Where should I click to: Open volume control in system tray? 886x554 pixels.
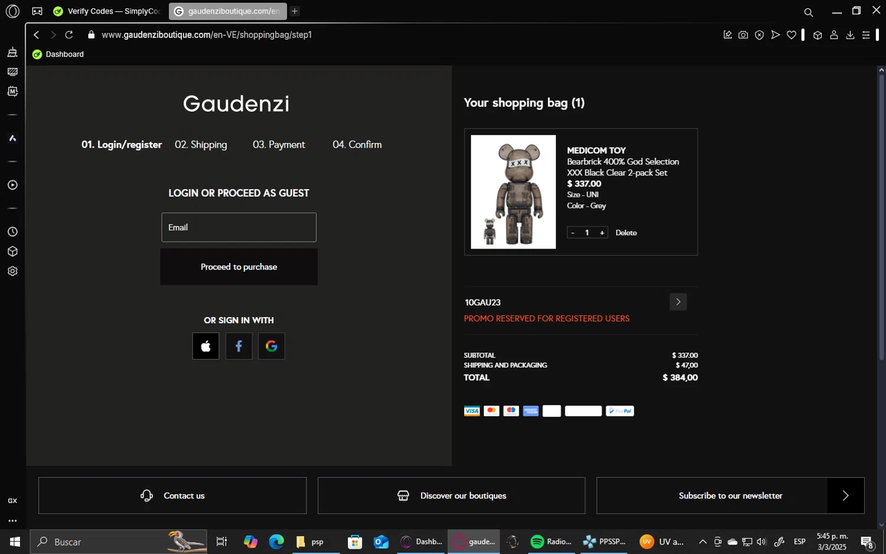point(761,542)
